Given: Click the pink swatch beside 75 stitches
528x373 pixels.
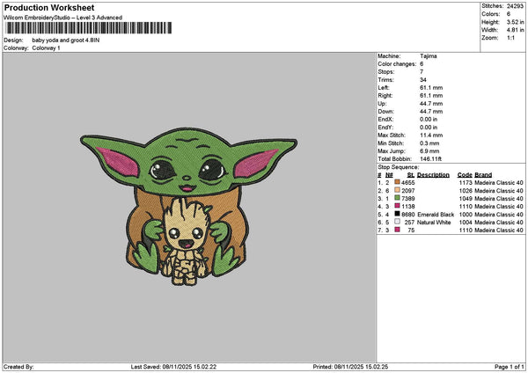Looking at the screenshot, I should click(x=397, y=230).
